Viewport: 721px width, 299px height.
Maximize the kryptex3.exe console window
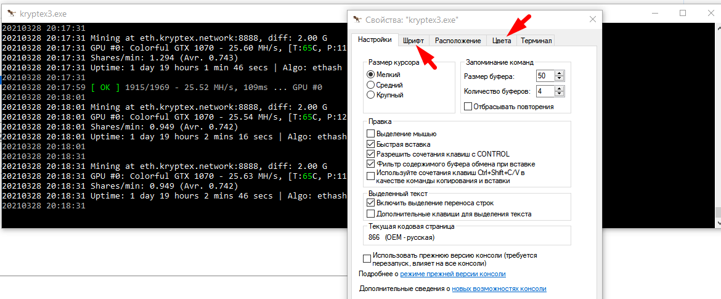pos(683,13)
